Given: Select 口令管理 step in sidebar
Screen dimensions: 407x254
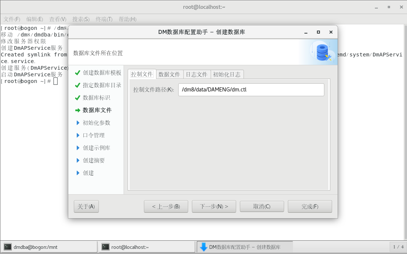Looking at the screenshot, I should click(93, 135).
